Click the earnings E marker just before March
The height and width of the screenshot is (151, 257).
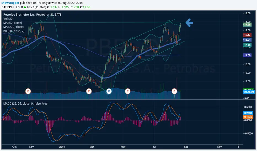pyautogui.click(x=89, y=91)
